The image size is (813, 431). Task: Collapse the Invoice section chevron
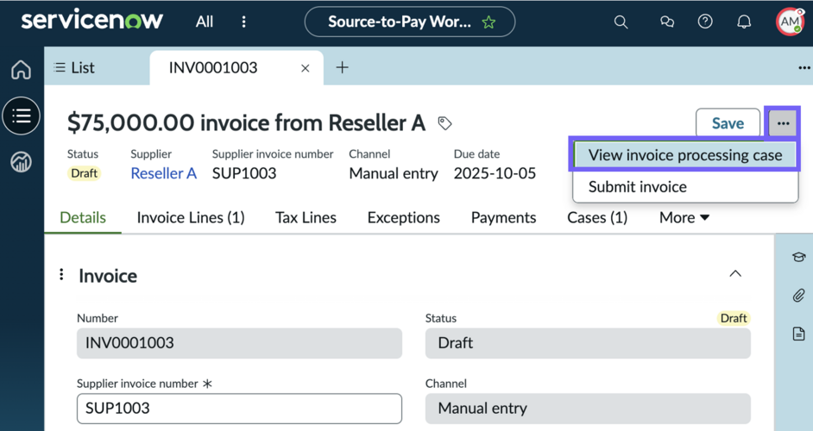coord(735,273)
